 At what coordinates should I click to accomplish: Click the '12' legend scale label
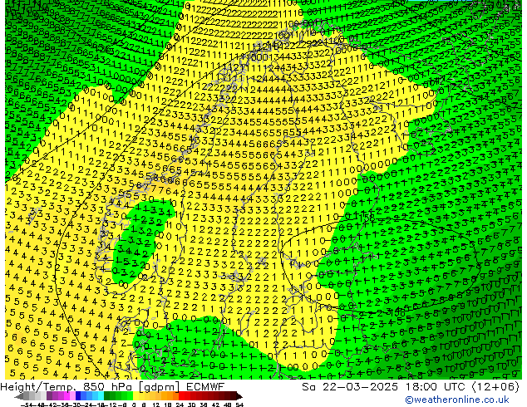click(x=156, y=405)
